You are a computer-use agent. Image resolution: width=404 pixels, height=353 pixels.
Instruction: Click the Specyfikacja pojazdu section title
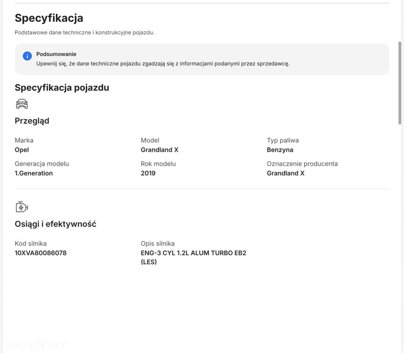coord(62,88)
